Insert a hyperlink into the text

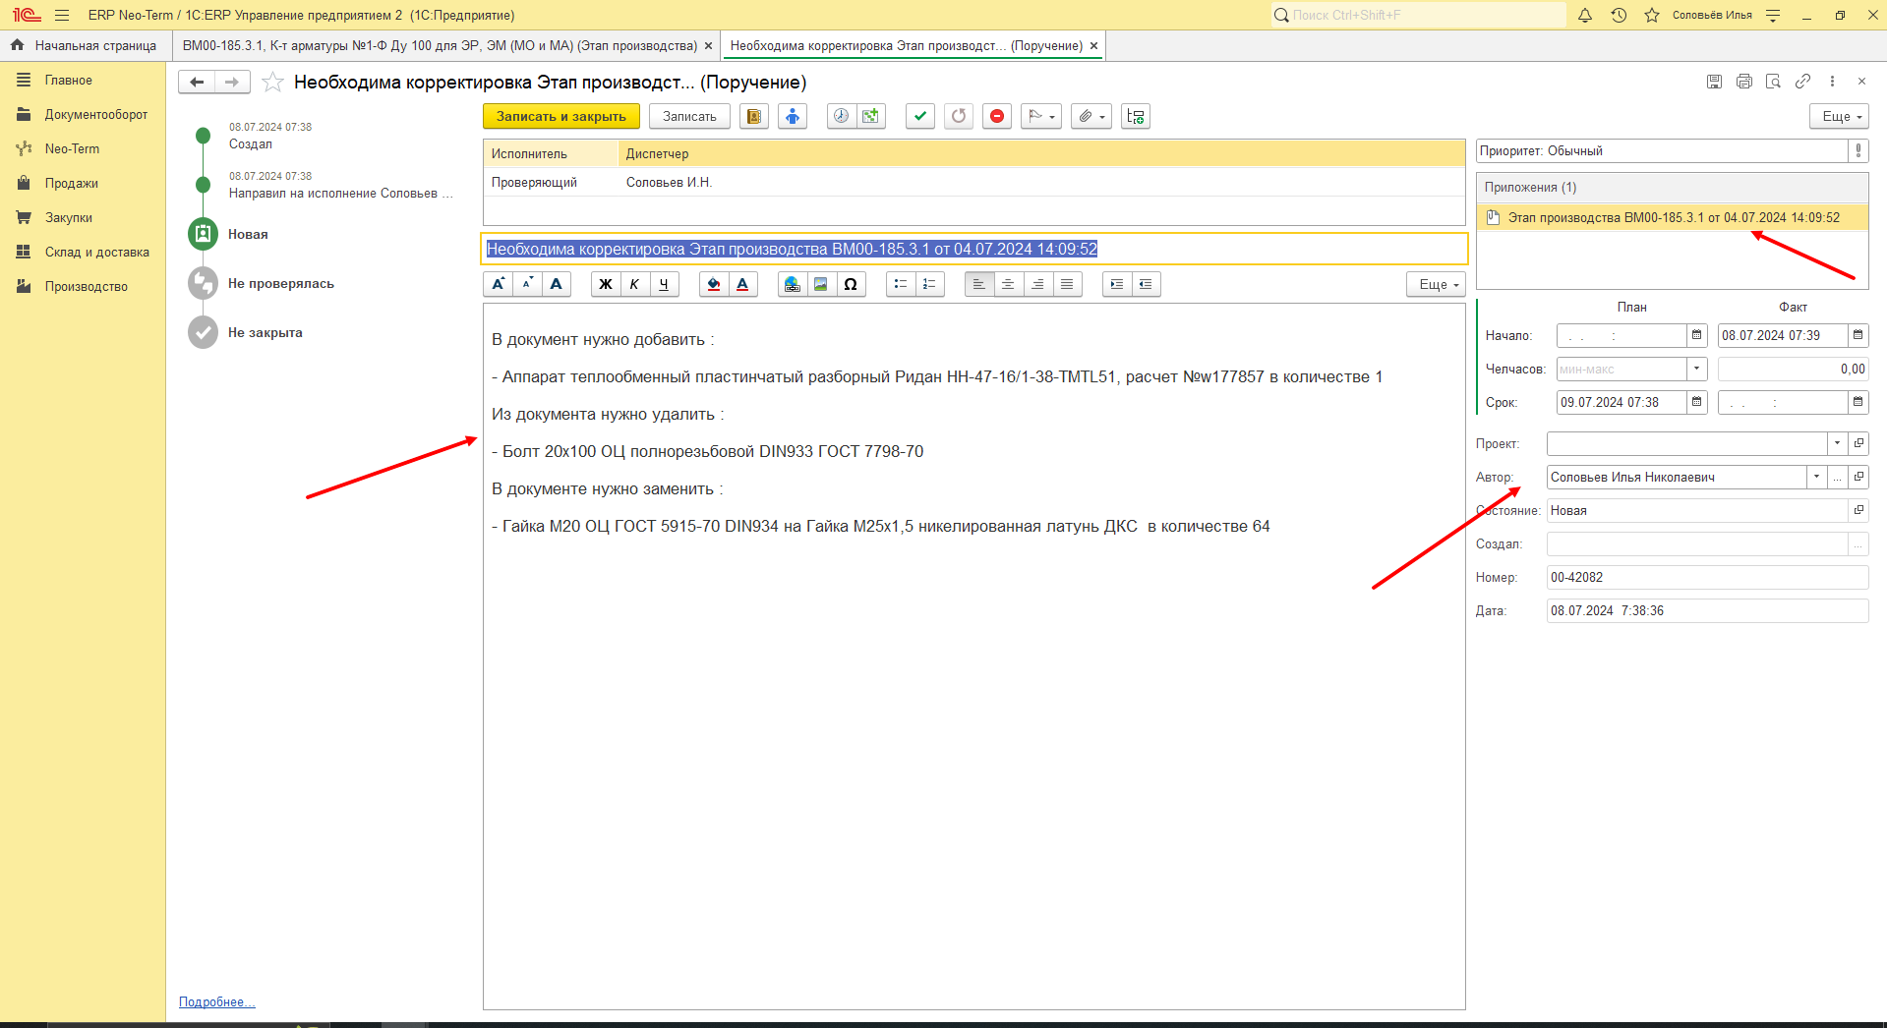point(793,284)
